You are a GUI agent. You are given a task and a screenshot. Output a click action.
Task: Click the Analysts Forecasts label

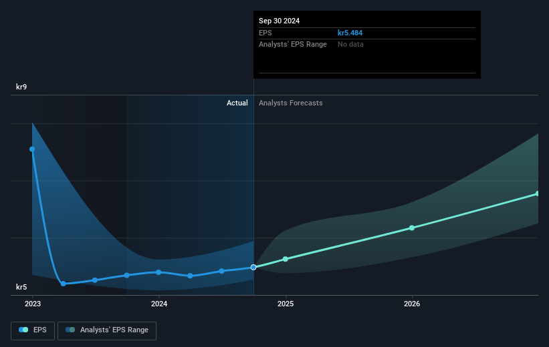tap(291, 103)
